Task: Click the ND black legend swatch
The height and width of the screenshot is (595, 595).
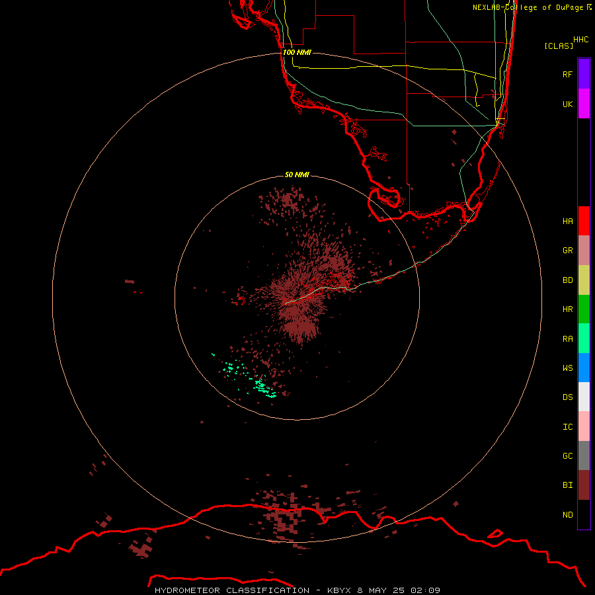Action: click(x=584, y=514)
